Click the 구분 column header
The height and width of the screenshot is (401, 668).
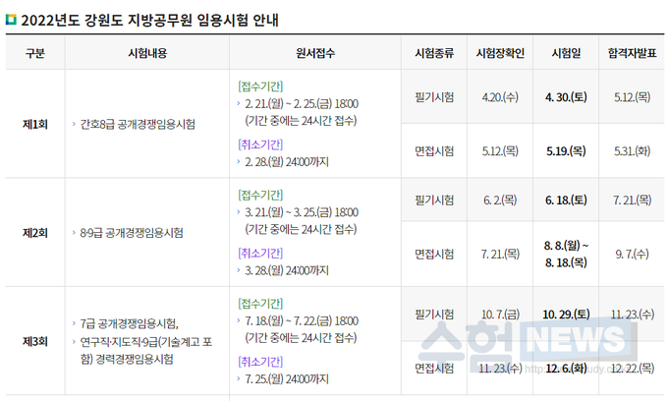tap(34, 53)
